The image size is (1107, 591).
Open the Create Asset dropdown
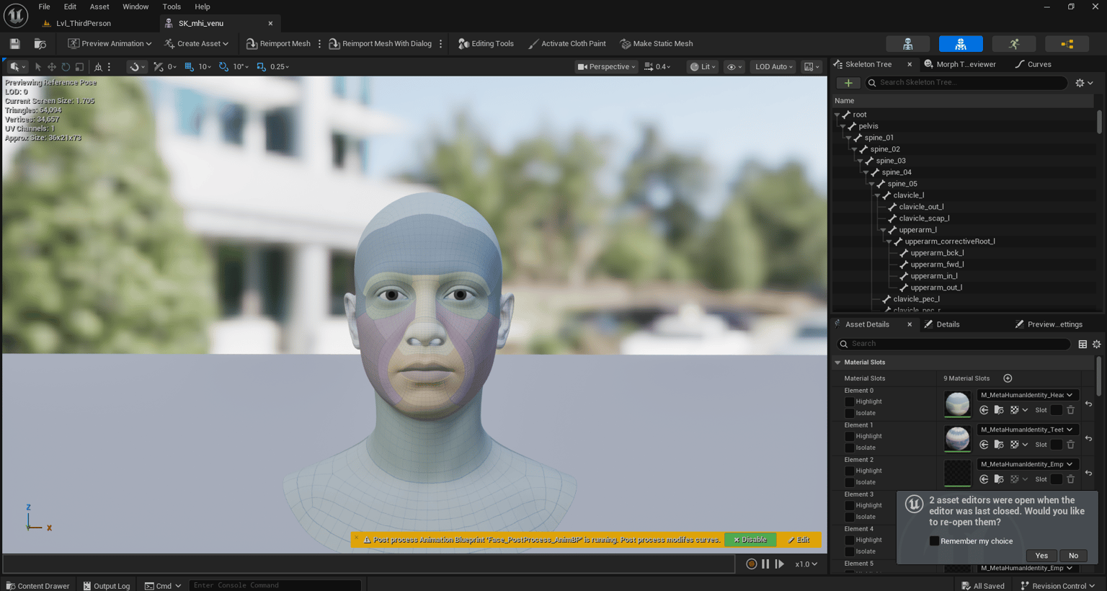click(196, 44)
